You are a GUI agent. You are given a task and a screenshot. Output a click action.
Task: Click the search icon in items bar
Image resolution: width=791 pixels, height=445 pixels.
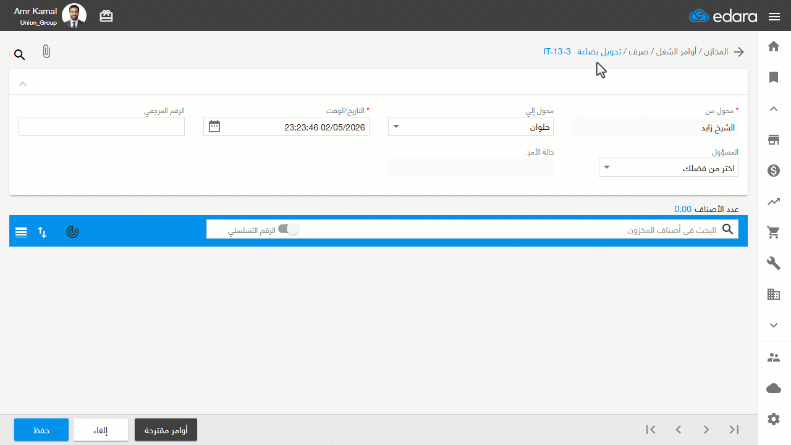point(728,230)
